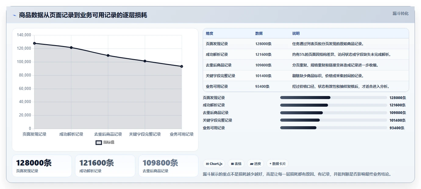This screenshot has height=189, width=421.
Task: Click the 数据 column header
Action: [259, 34]
